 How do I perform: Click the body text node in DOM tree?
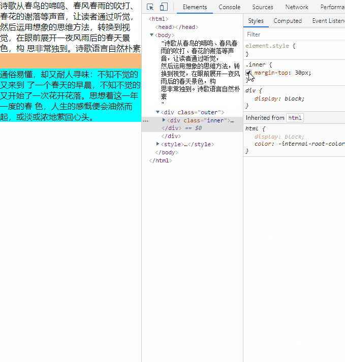coord(200,74)
